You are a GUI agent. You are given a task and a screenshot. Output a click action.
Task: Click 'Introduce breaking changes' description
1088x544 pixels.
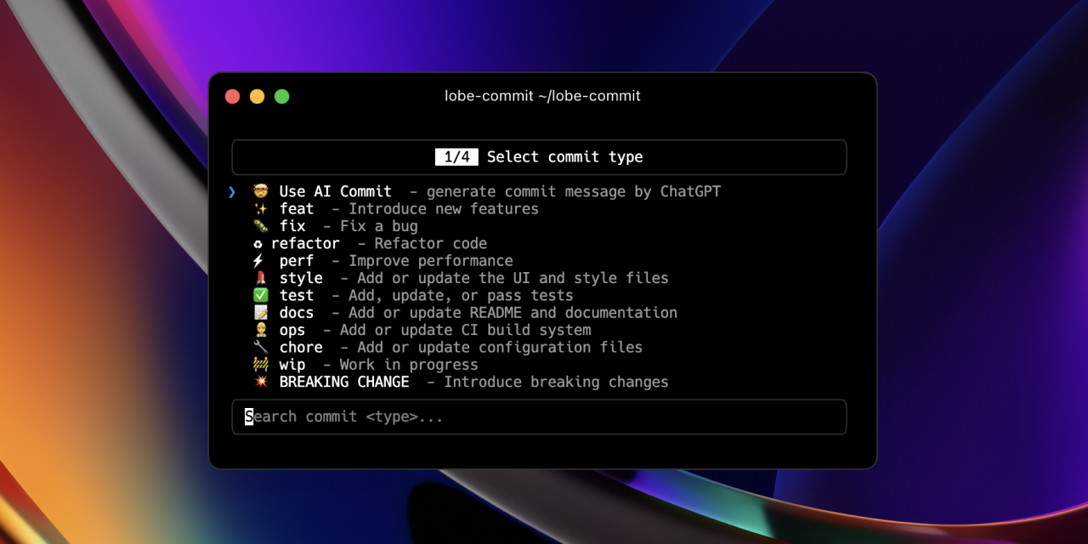tap(557, 382)
